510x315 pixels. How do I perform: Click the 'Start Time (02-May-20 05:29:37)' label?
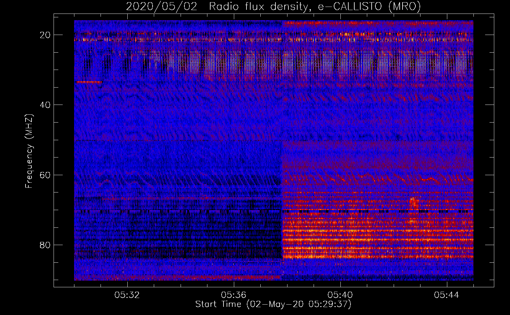(273, 304)
